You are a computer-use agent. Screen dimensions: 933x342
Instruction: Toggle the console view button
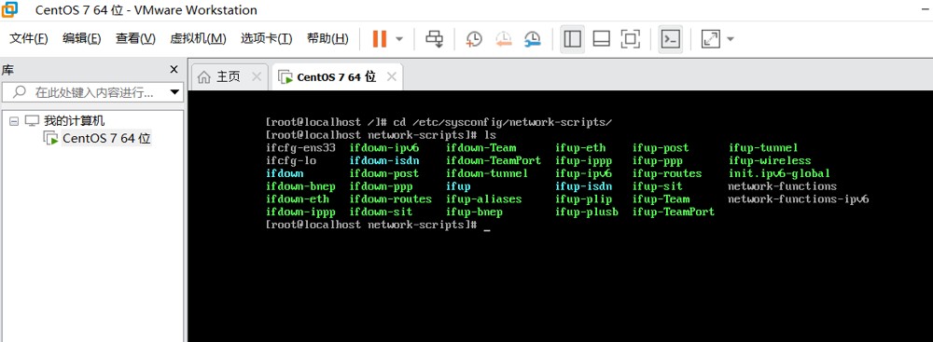pos(671,39)
